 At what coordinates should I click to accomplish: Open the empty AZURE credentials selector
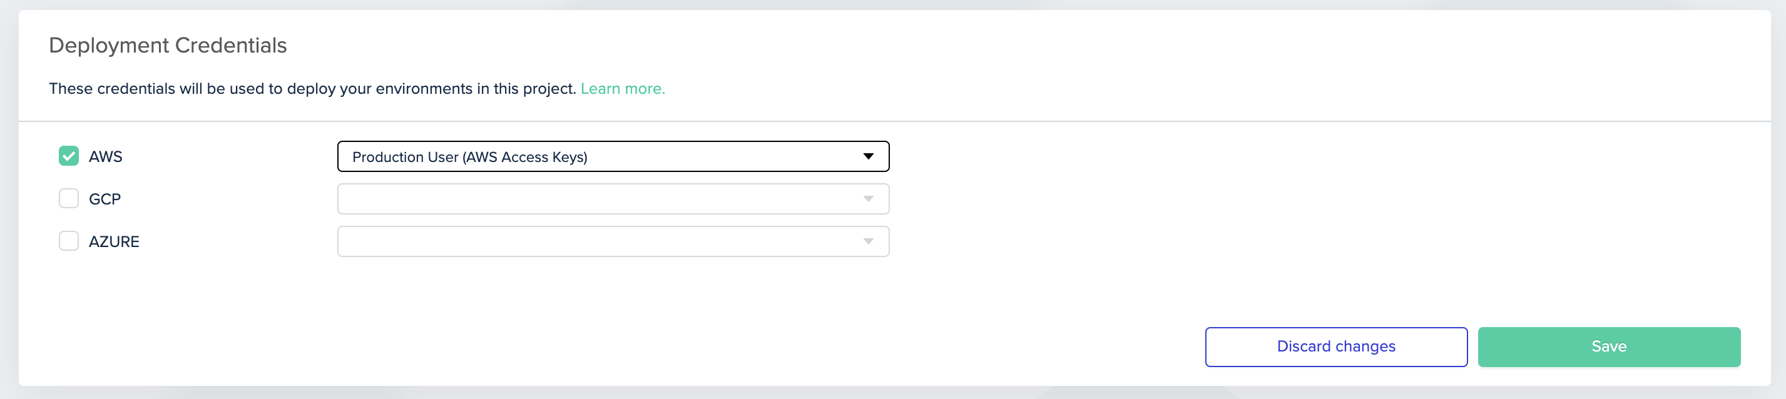613,241
